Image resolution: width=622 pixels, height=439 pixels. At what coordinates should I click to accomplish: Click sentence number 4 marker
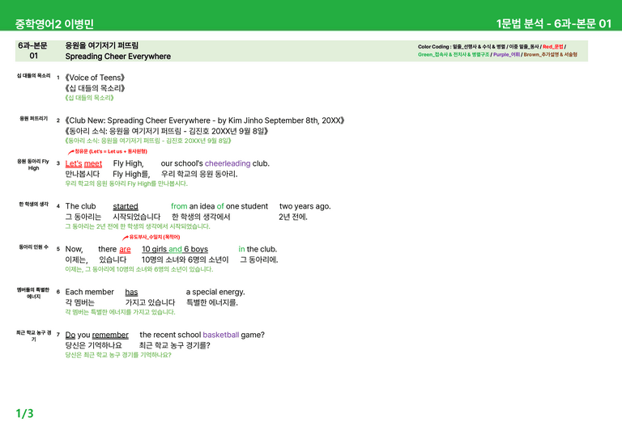(58, 206)
